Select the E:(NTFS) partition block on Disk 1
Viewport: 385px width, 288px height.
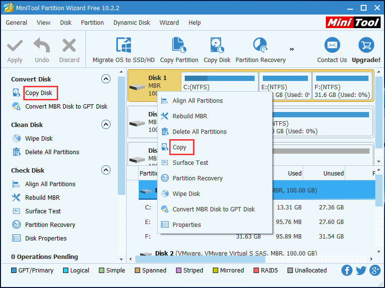pos(285,86)
